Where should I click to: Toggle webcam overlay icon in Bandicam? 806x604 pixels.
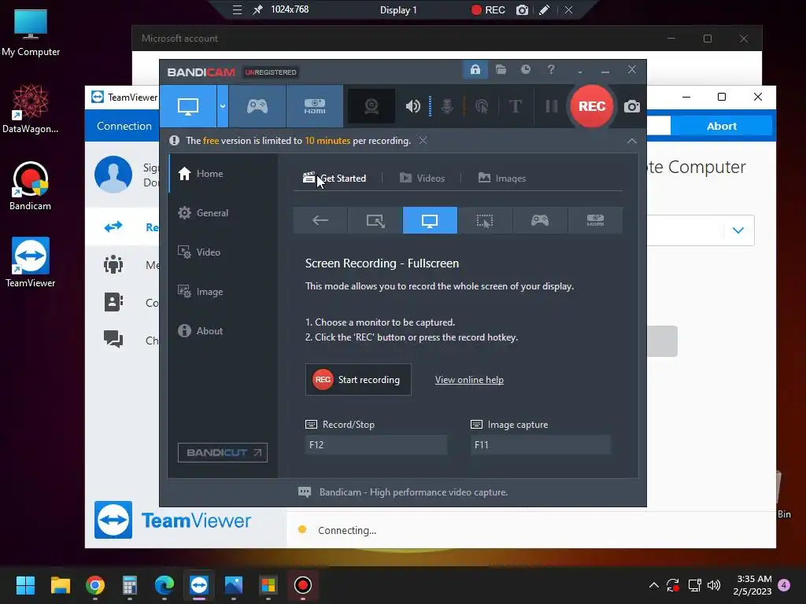pos(372,106)
